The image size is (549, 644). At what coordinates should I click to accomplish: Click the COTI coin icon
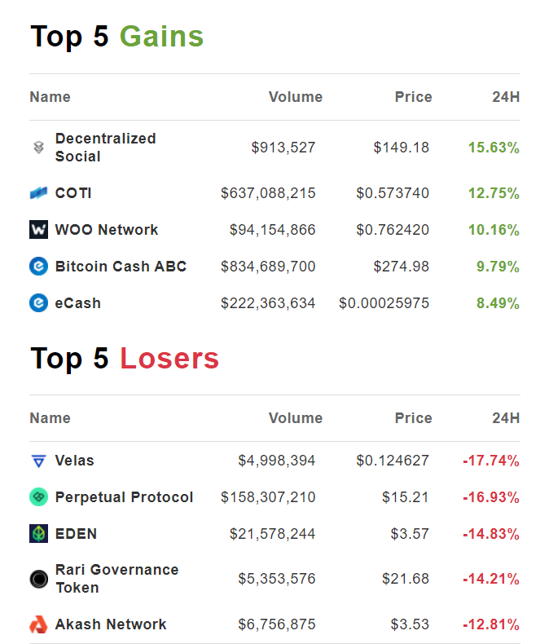pyautogui.click(x=38, y=193)
